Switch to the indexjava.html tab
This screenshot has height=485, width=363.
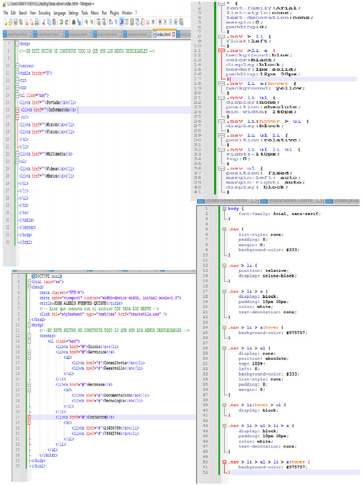tap(78, 35)
